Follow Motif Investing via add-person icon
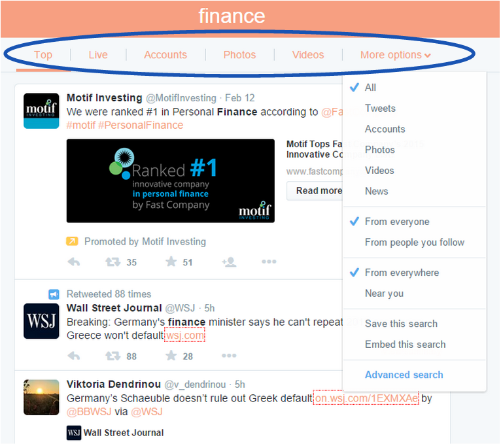 pos(229,262)
